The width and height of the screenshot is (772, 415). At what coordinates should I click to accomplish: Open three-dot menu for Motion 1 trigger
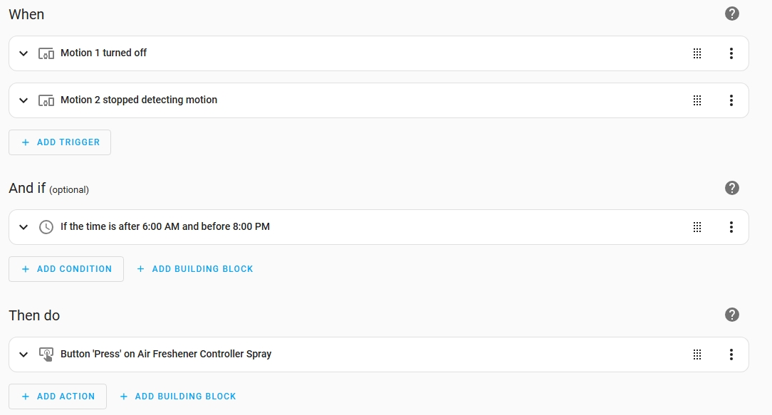pyautogui.click(x=731, y=53)
